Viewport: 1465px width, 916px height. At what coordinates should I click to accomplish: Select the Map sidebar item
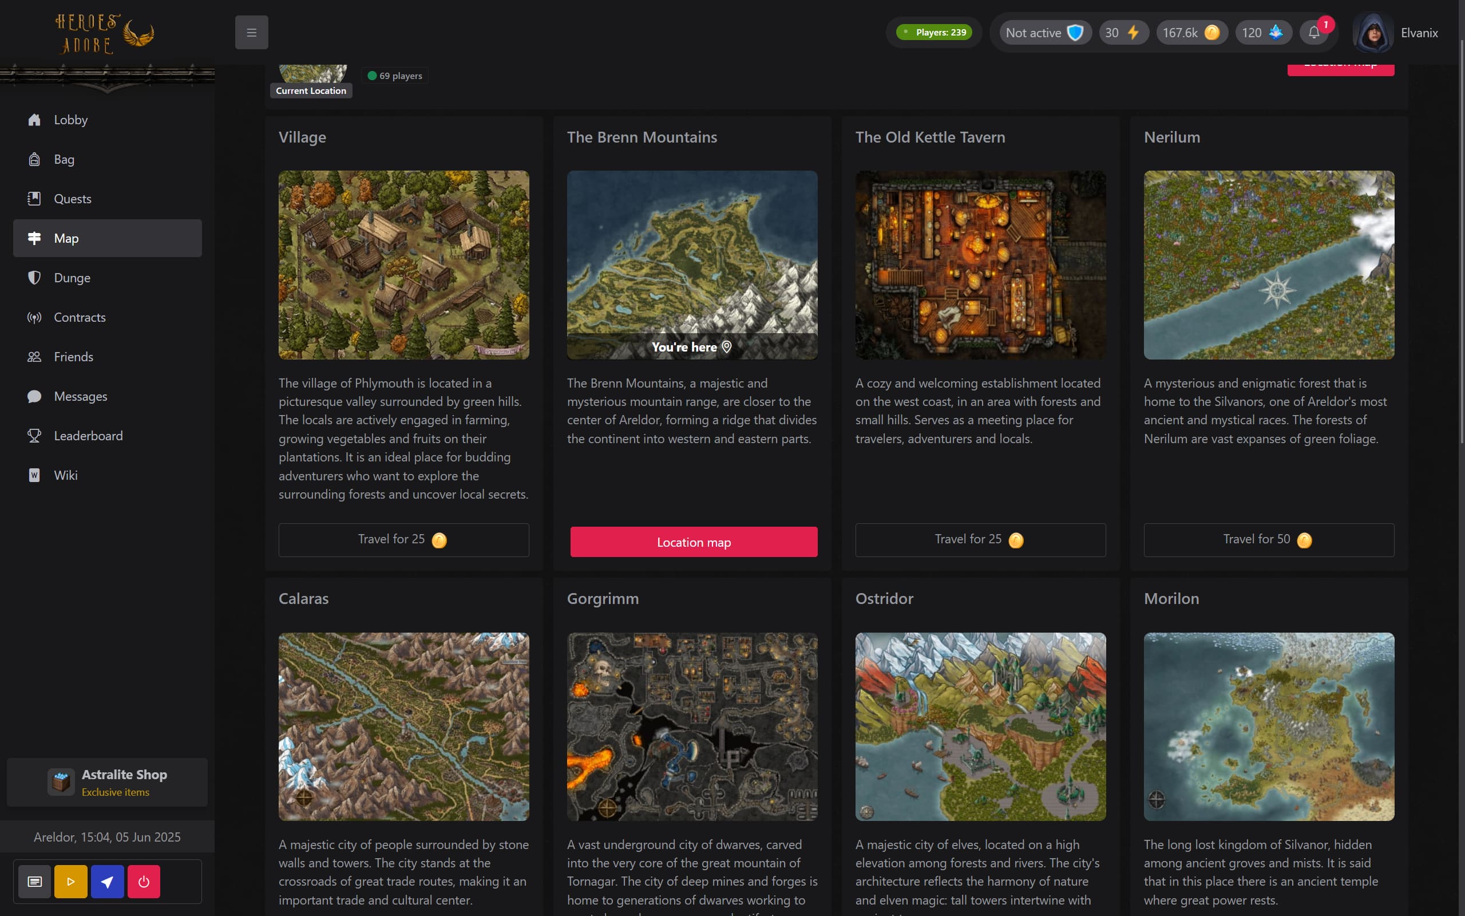point(107,238)
